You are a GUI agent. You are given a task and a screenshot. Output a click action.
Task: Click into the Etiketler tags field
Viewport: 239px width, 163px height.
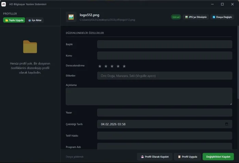pos(164,76)
